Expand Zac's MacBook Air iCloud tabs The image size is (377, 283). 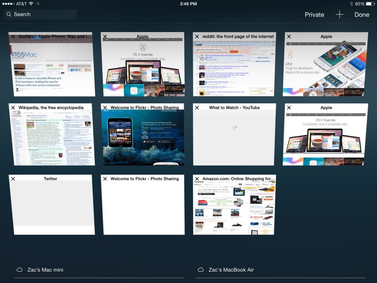(232, 269)
